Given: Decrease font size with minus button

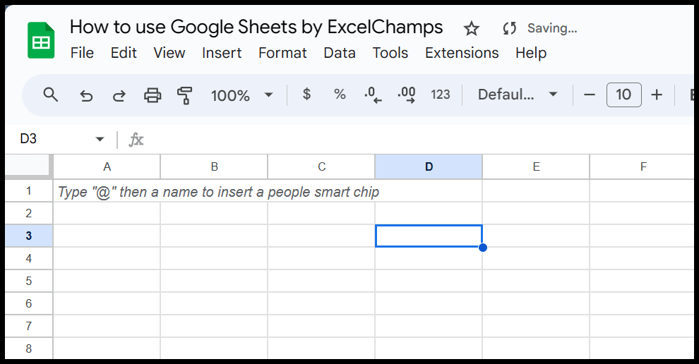Looking at the screenshot, I should [x=590, y=95].
